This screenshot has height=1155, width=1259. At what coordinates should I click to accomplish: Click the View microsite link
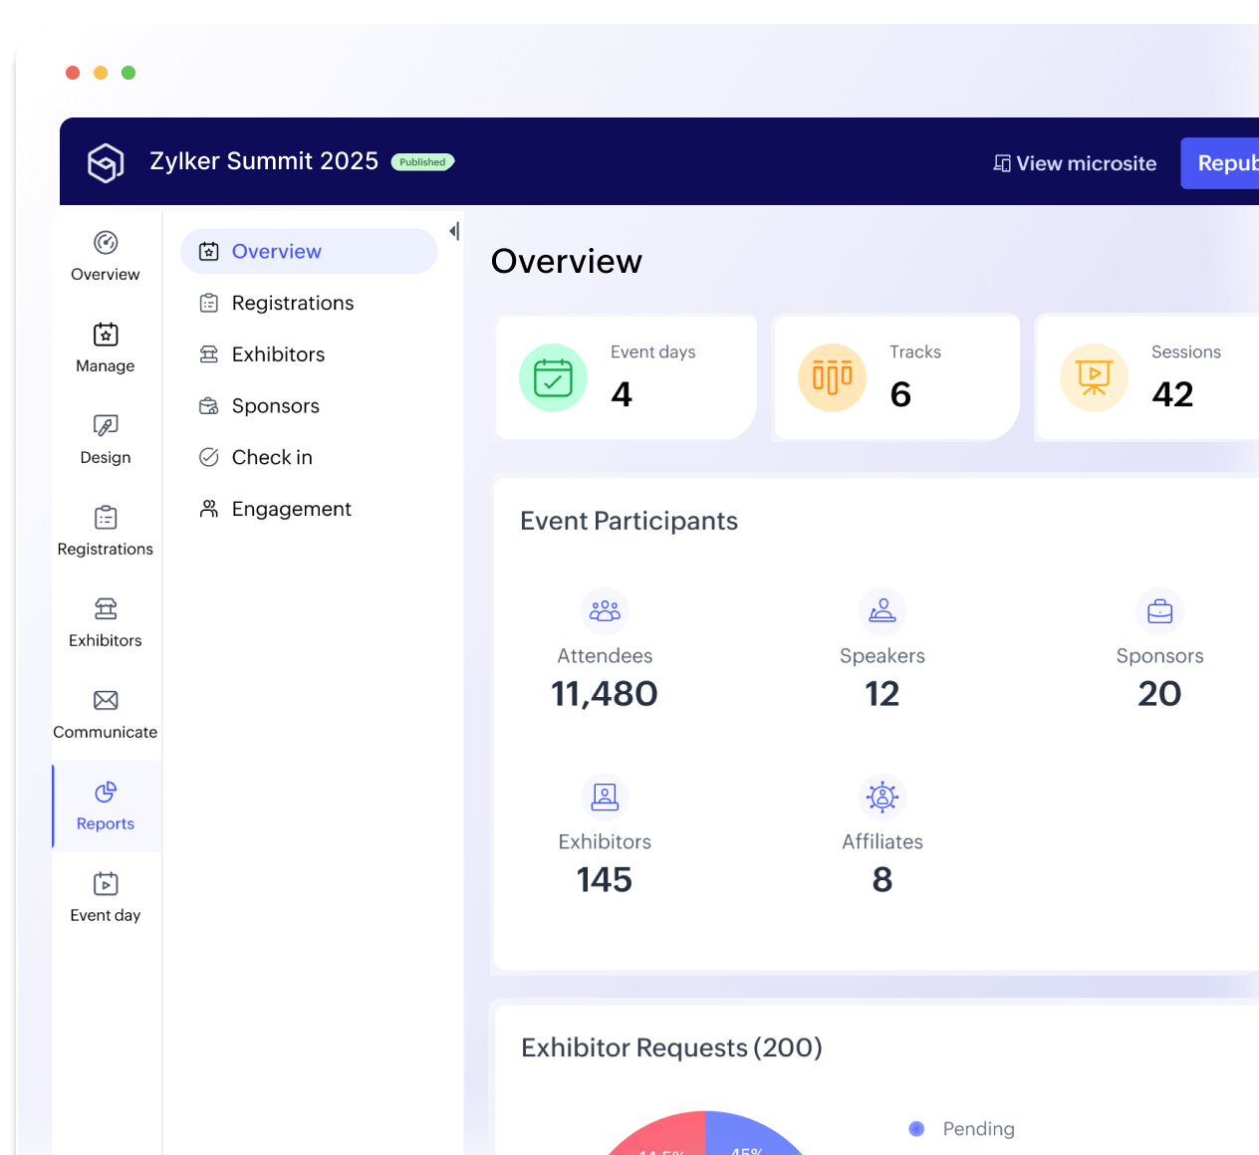1075,163
